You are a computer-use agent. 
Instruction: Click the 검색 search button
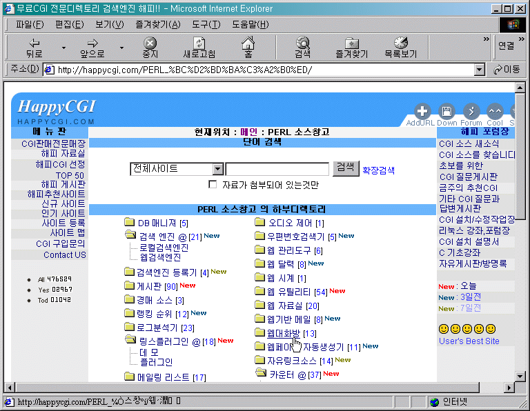pos(346,168)
